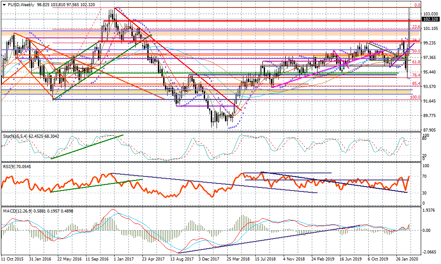
Task: Click the 26 Jan 2020 date label
Action: [x=407, y=259]
